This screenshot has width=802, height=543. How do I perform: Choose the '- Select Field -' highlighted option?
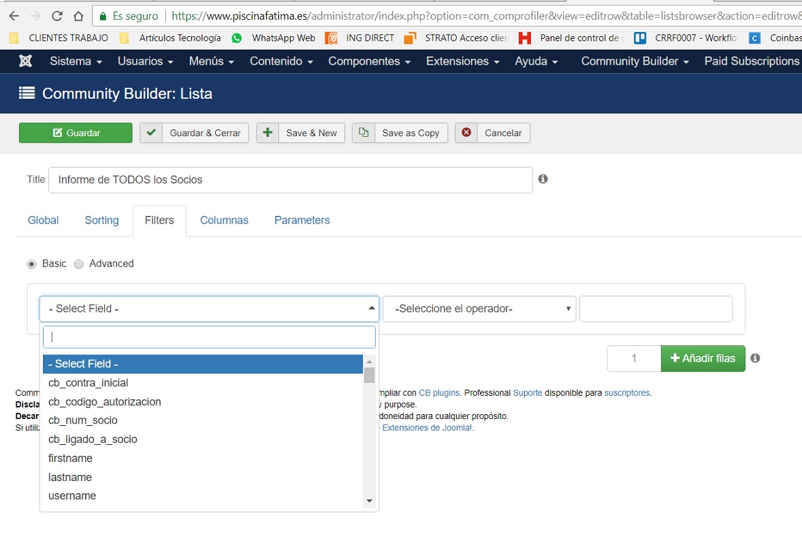tap(203, 364)
